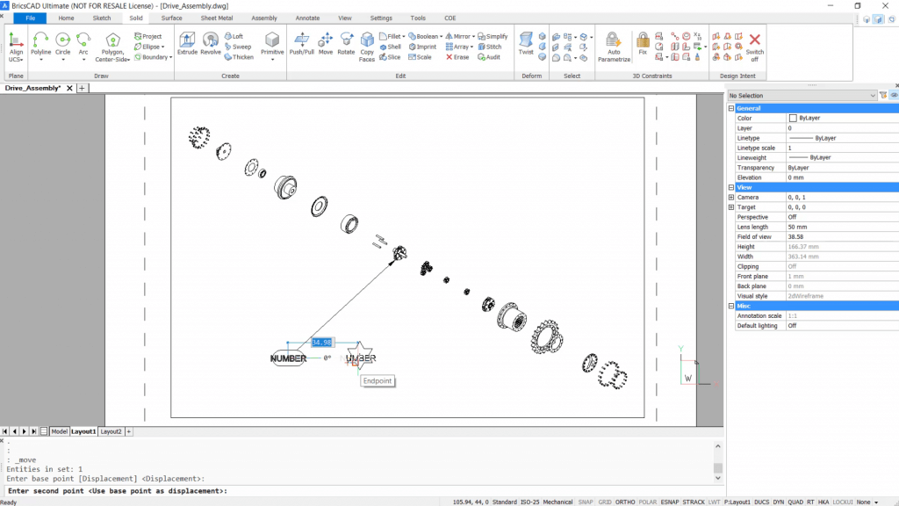The width and height of the screenshot is (899, 506).
Task: Toggle LWT lineweight display
Action: tap(714, 502)
